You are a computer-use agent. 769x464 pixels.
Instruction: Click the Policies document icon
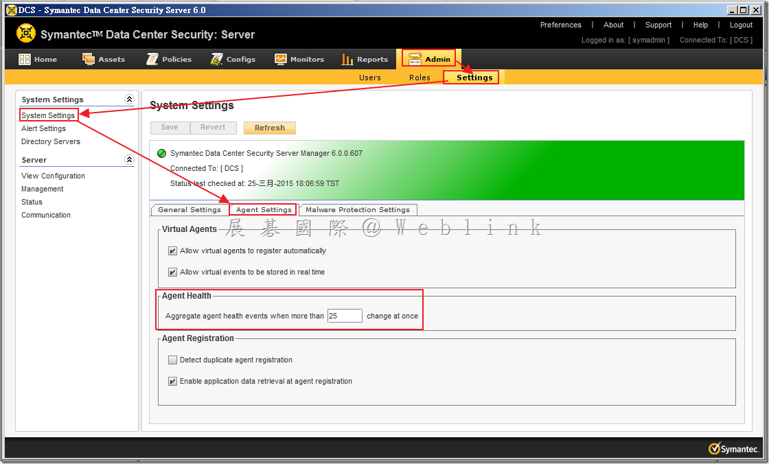tap(152, 59)
